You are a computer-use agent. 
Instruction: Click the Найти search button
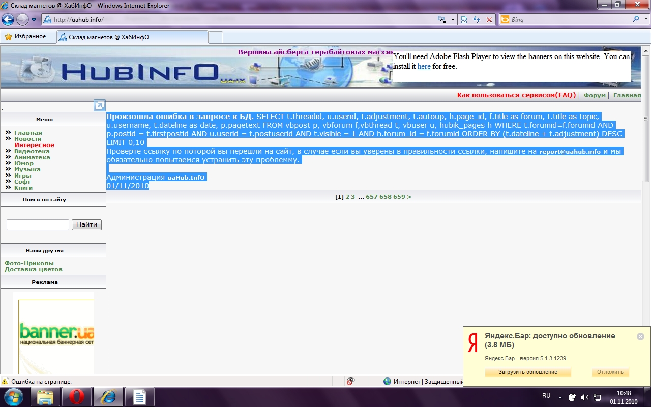pyautogui.click(x=86, y=225)
